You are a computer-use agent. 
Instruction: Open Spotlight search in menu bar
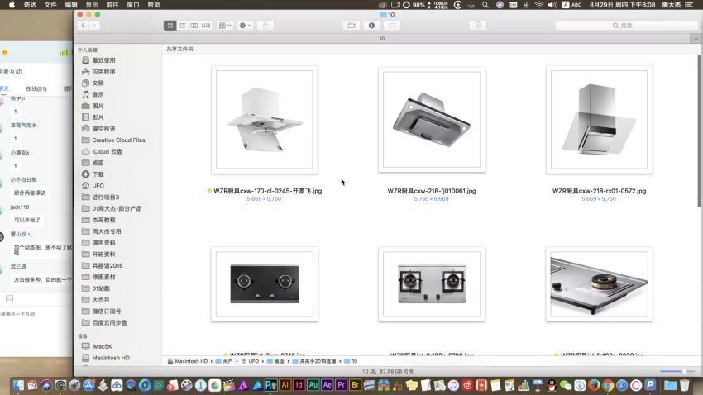coord(485,5)
